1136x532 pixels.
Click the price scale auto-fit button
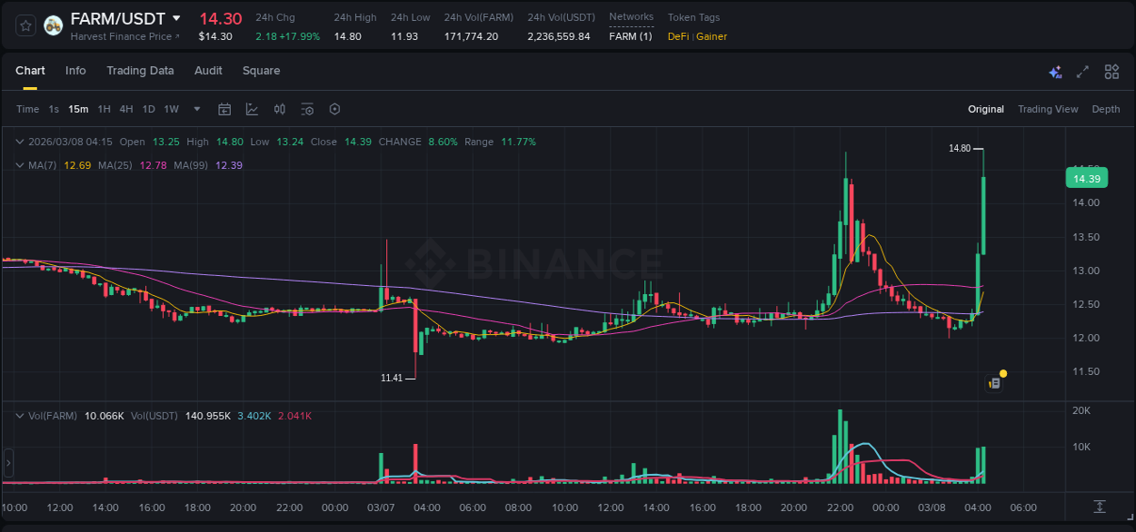pos(1100,506)
